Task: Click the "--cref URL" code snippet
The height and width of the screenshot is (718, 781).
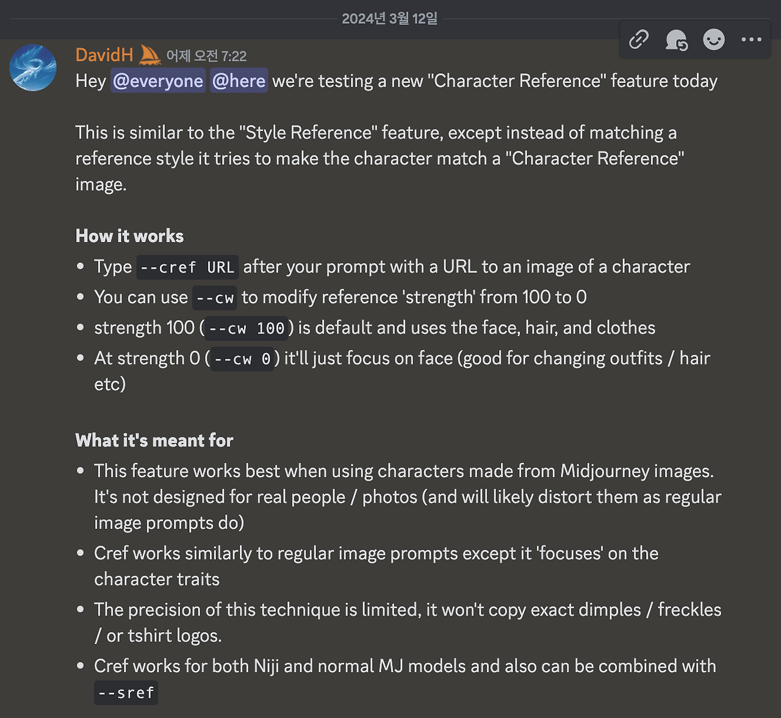Action: click(x=187, y=267)
